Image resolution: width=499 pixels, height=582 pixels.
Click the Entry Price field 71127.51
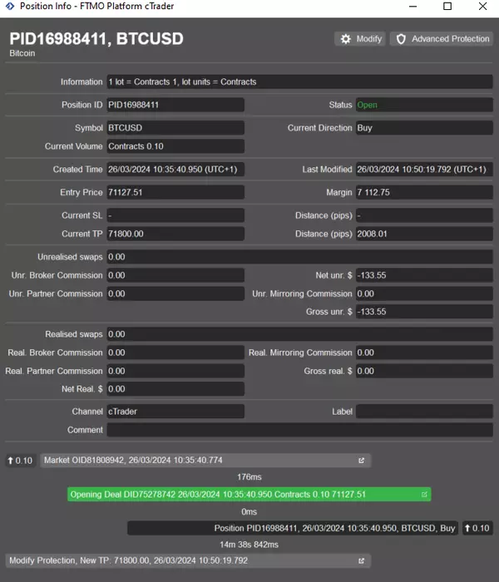(x=175, y=192)
